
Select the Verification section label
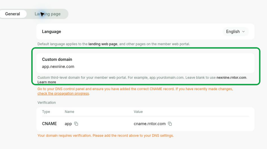[46, 103]
